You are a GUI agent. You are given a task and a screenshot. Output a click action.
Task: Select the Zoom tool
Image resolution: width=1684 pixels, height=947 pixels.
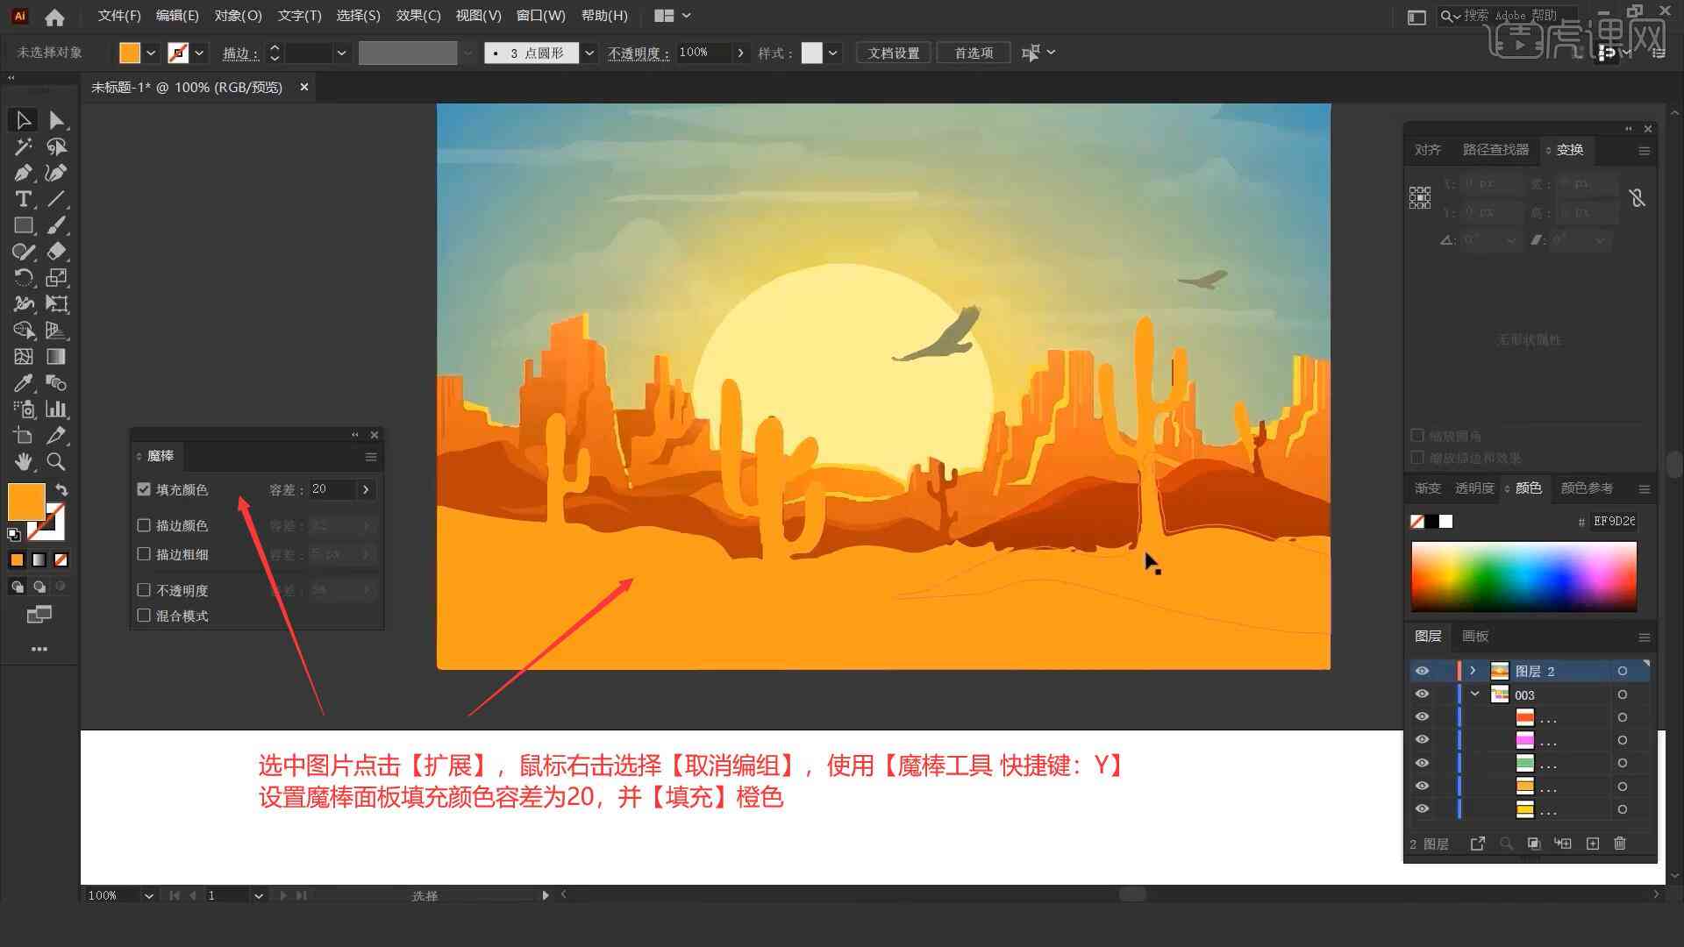[x=55, y=461]
